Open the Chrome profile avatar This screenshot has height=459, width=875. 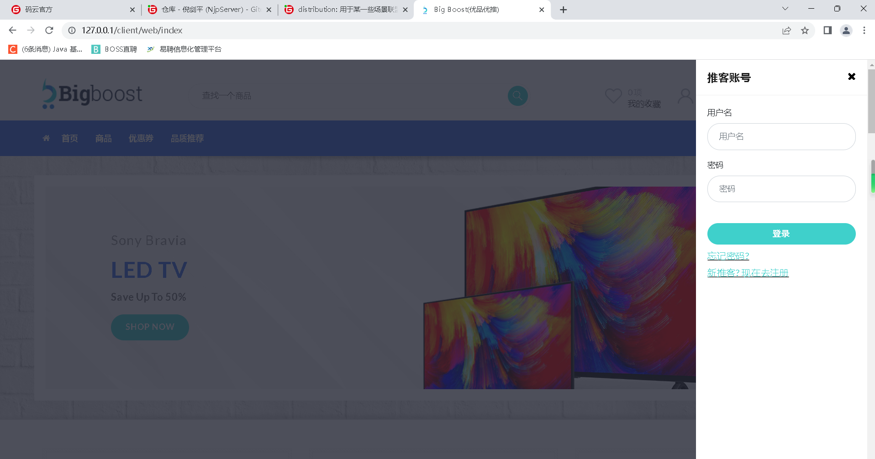846,31
